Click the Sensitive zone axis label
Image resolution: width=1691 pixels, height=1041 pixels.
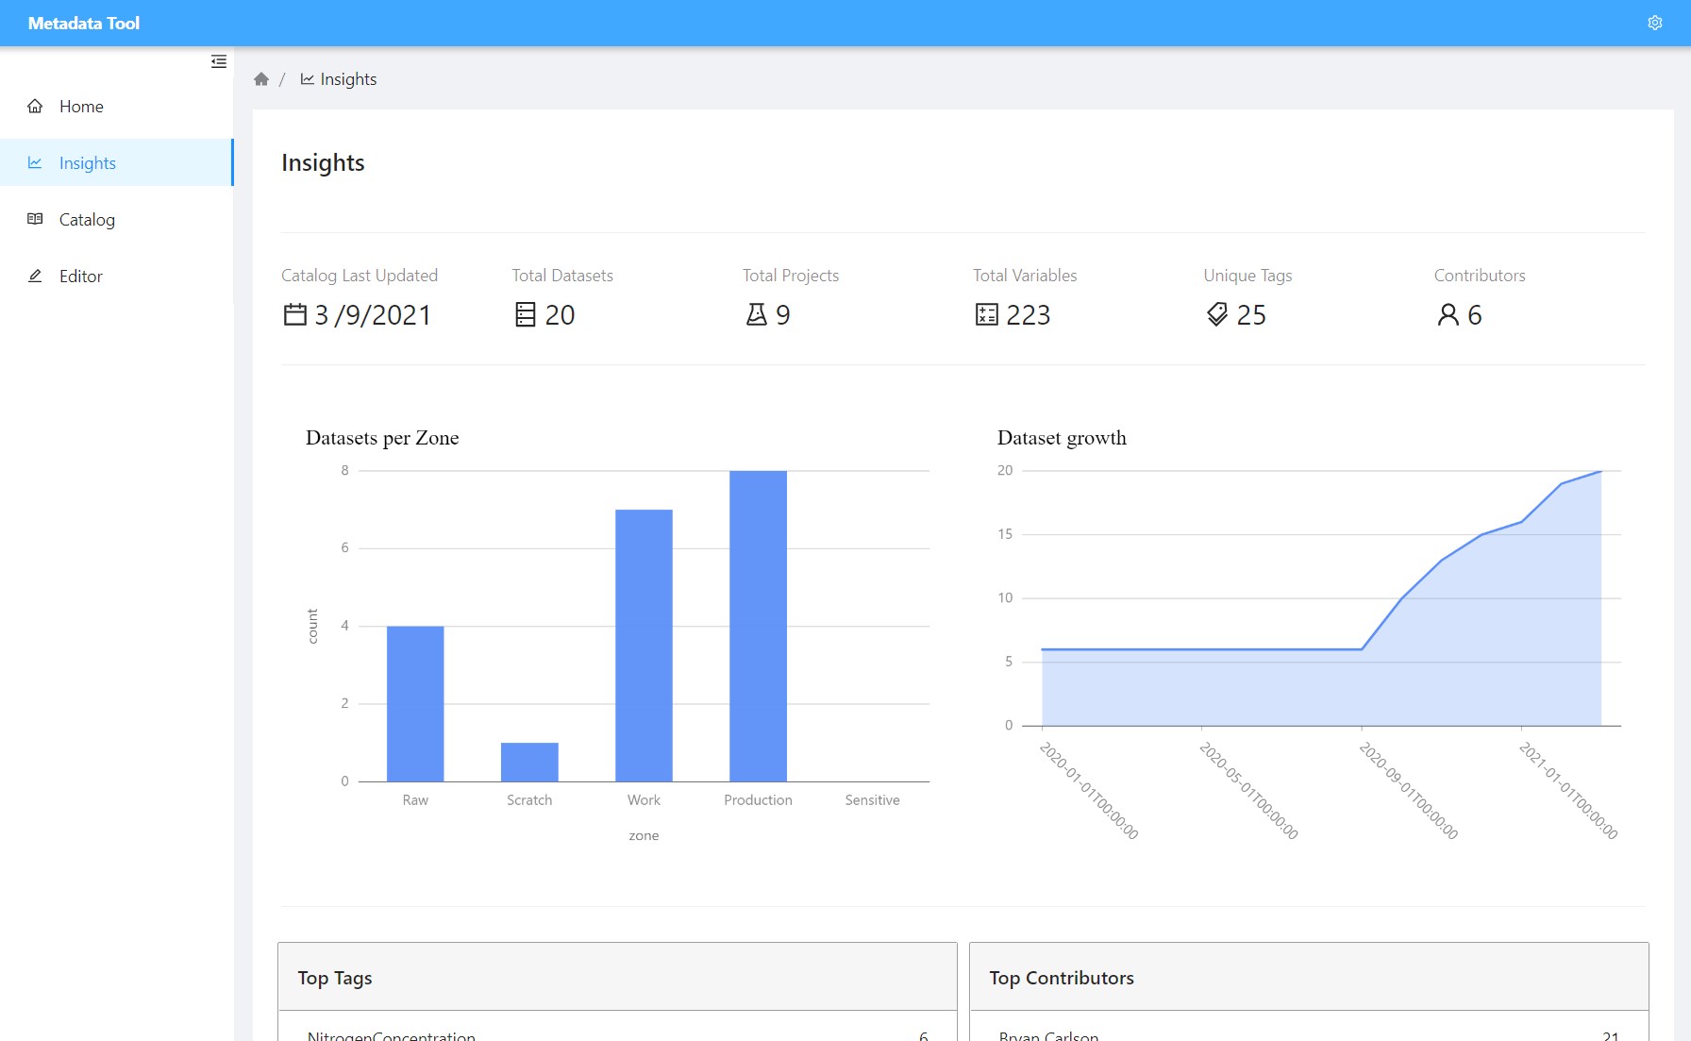pos(872,800)
